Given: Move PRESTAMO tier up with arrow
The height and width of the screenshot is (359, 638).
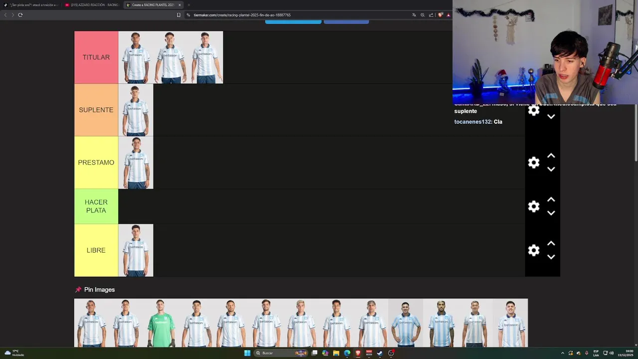Looking at the screenshot, I should [551, 156].
